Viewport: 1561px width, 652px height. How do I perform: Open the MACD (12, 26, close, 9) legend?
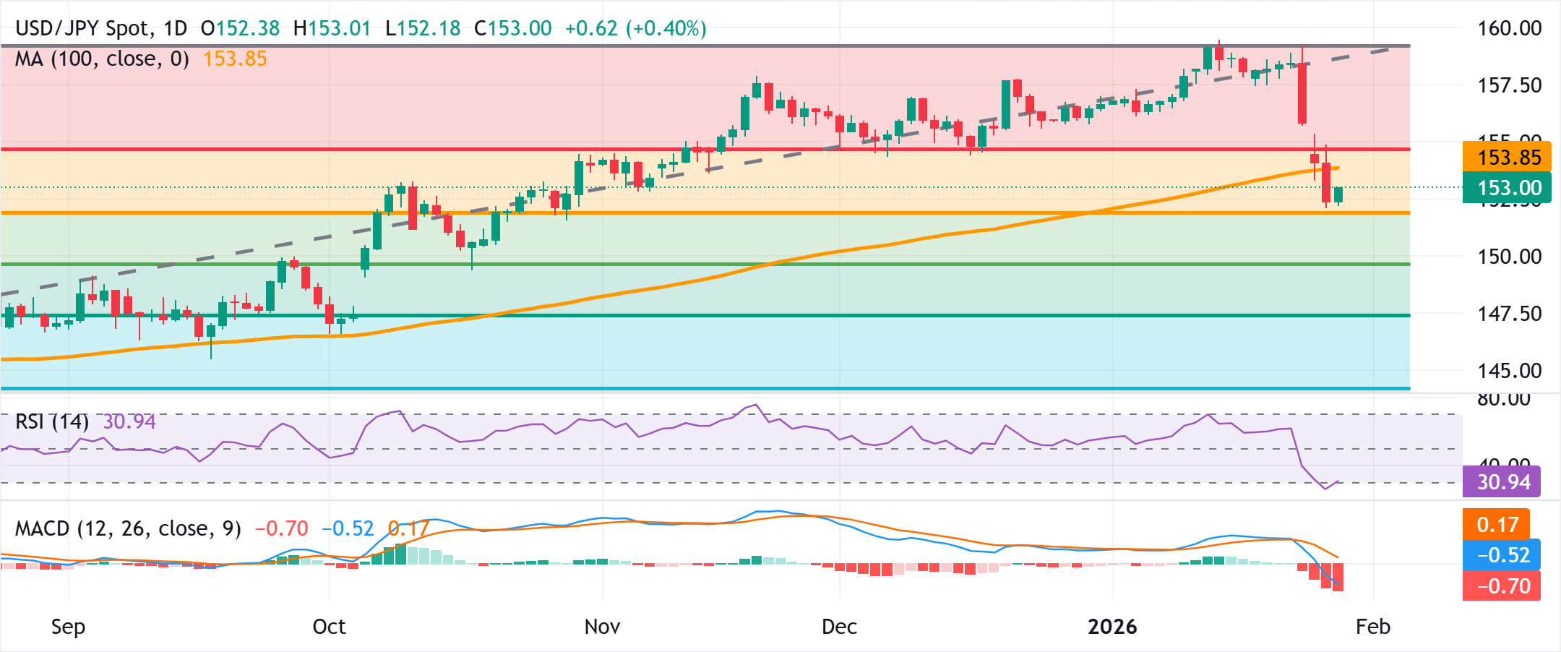(128, 528)
